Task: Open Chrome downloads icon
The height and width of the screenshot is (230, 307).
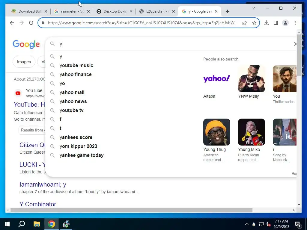Action: click(x=266, y=23)
